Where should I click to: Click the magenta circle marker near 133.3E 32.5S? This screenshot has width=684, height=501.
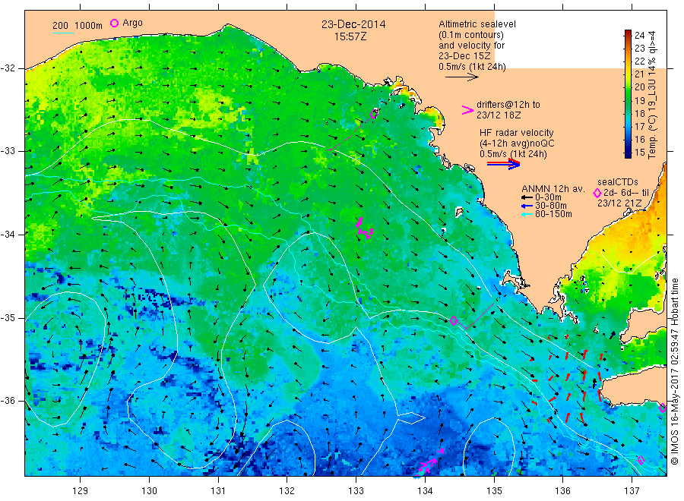(x=374, y=114)
